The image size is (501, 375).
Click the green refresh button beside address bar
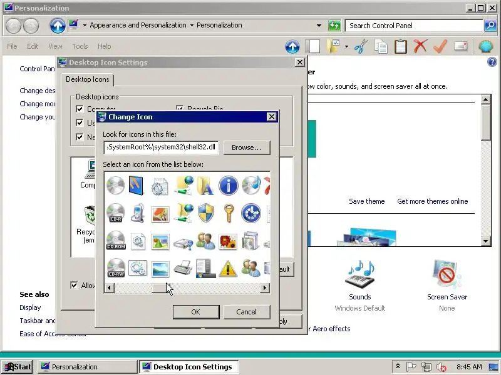pos(334,26)
